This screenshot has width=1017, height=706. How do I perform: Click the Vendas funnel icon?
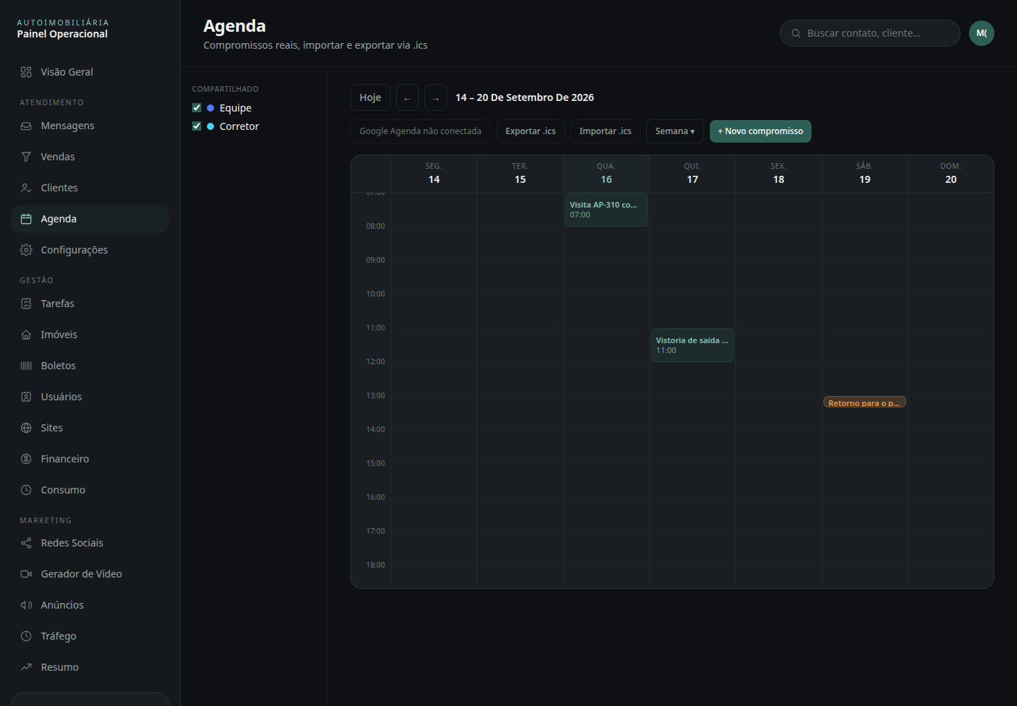tap(26, 157)
